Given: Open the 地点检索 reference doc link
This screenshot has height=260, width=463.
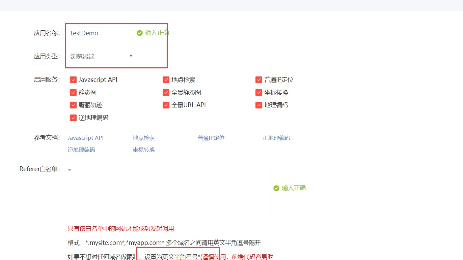Looking at the screenshot, I should tap(144, 138).
